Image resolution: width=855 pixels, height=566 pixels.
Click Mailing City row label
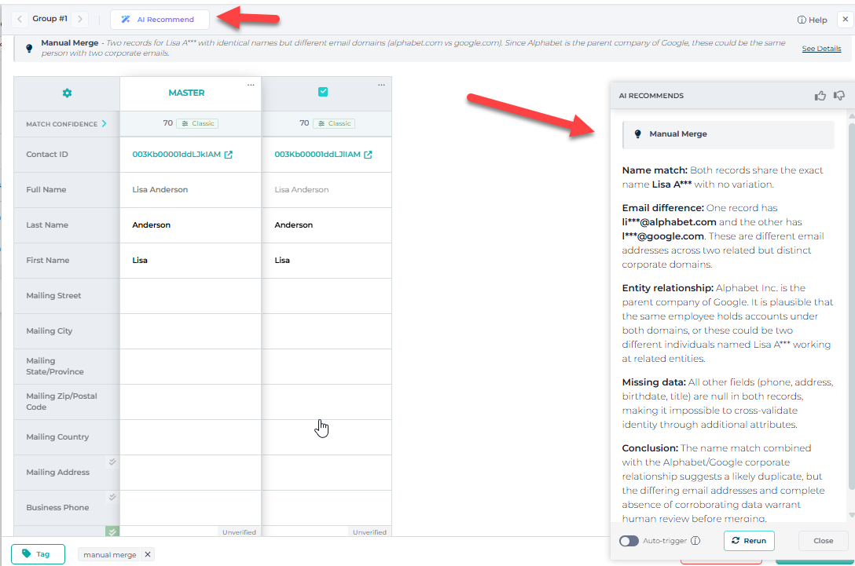[x=49, y=331]
